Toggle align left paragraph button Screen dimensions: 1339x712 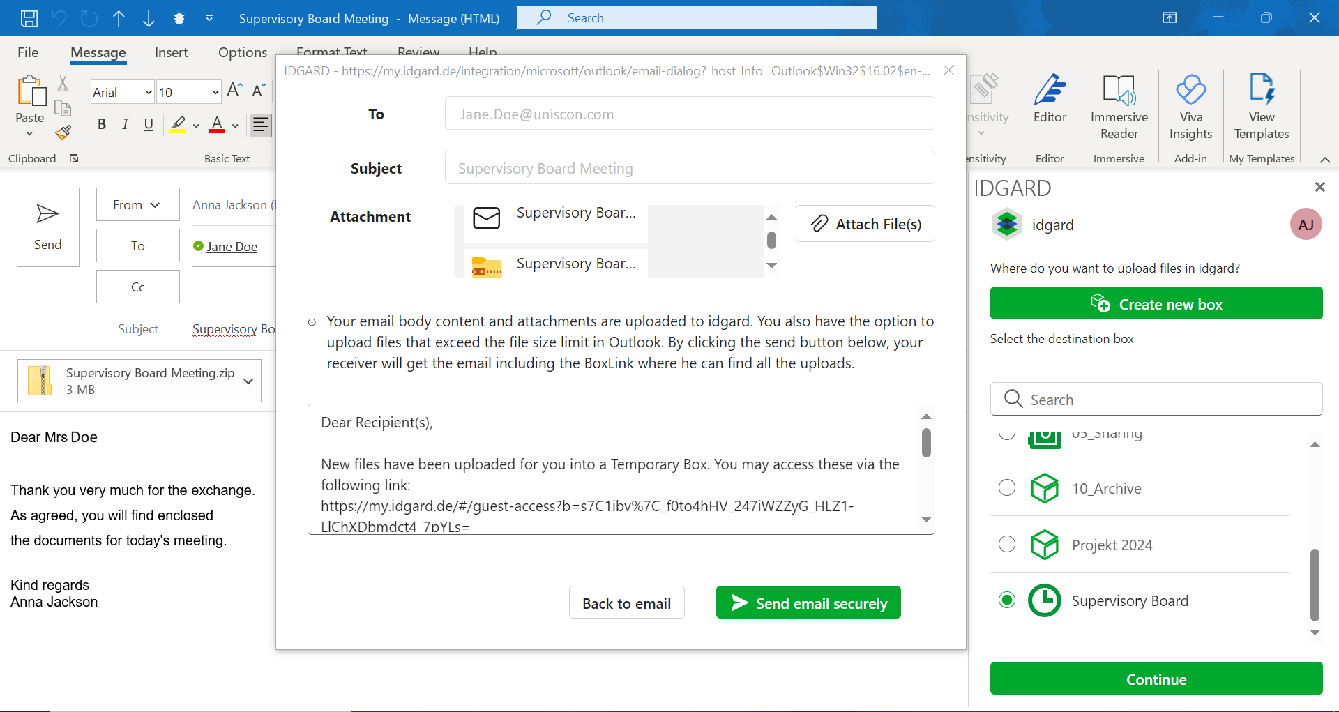[261, 125]
